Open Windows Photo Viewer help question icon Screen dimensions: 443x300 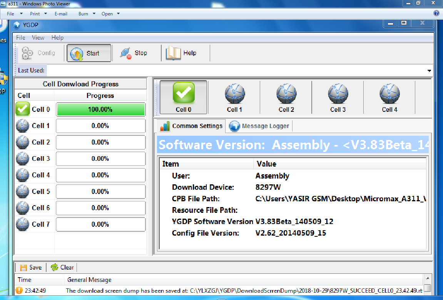(436, 13)
